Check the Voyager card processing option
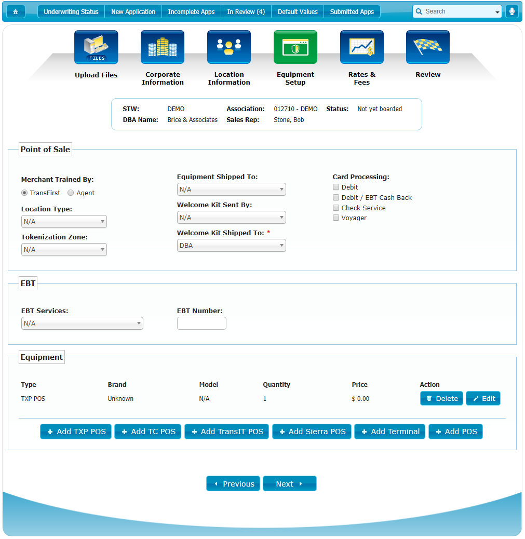 (x=336, y=218)
